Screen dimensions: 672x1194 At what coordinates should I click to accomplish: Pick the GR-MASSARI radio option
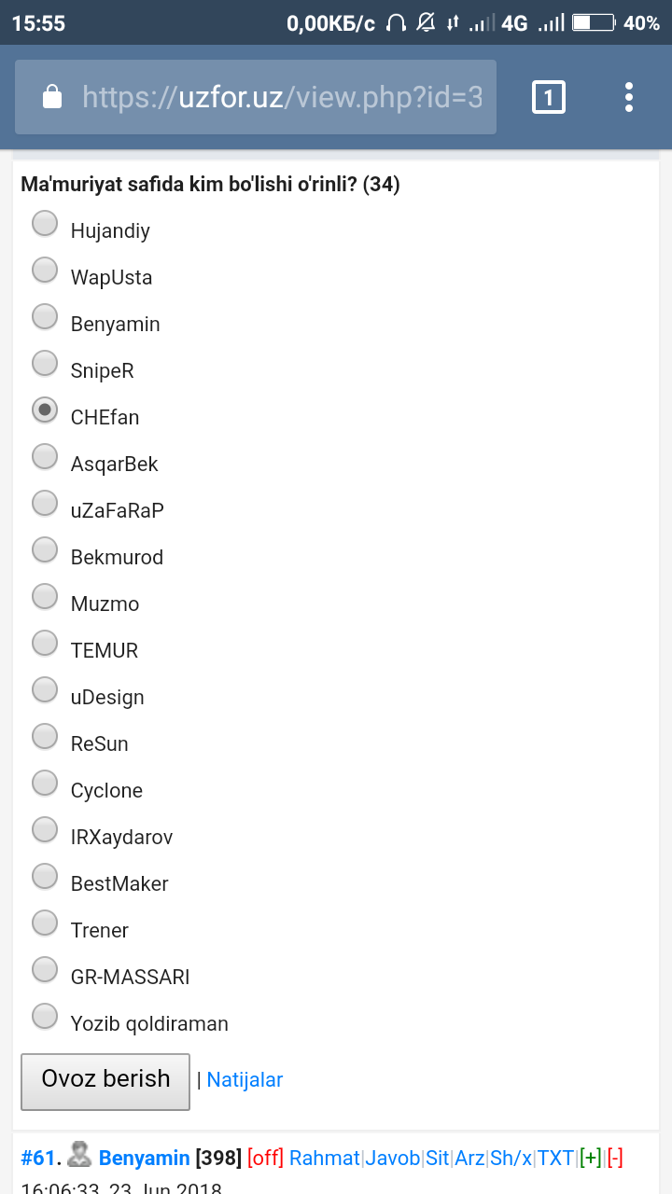pyautogui.click(x=45, y=969)
